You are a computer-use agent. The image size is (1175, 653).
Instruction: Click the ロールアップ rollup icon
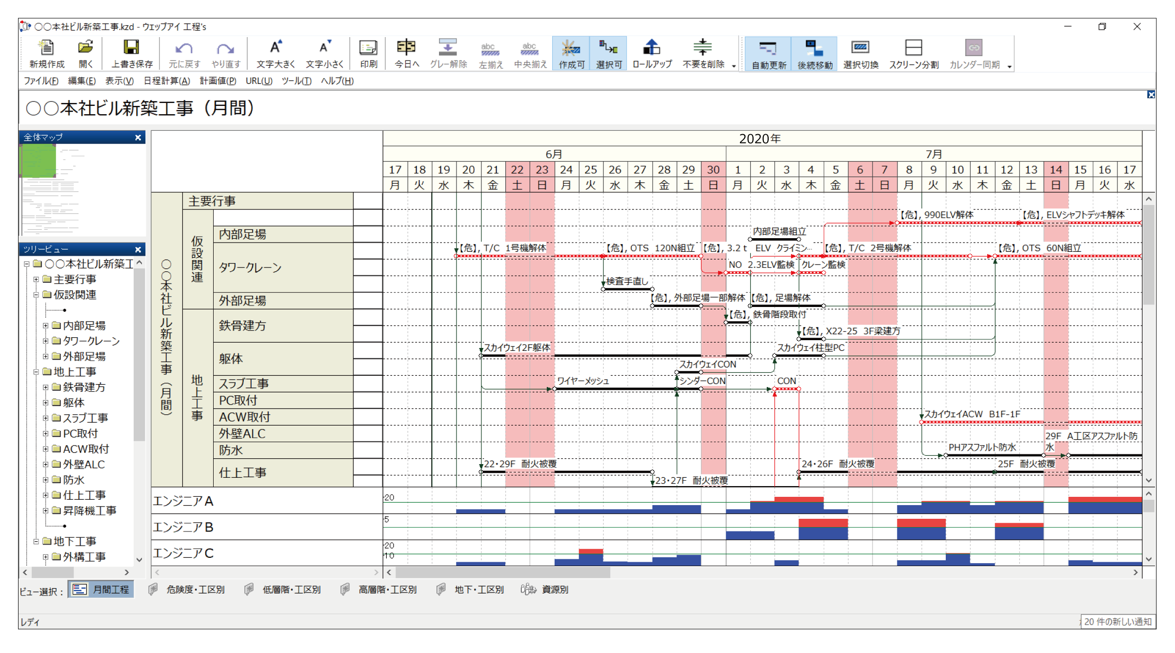point(652,48)
